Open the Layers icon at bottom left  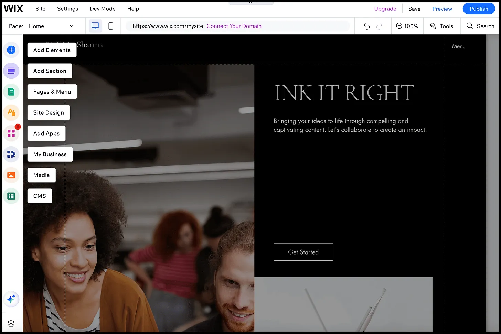coord(11,324)
